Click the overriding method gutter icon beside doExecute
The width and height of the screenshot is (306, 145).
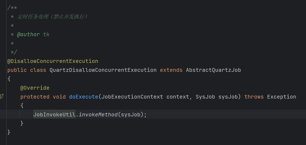tap(2, 96)
